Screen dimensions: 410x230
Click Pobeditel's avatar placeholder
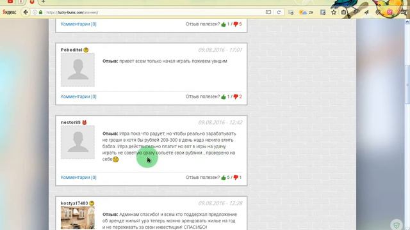[78, 70]
